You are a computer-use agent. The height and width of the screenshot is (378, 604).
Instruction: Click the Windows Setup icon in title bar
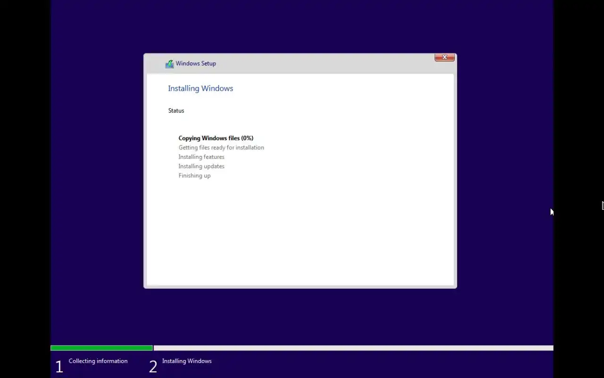click(x=169, y=64)
